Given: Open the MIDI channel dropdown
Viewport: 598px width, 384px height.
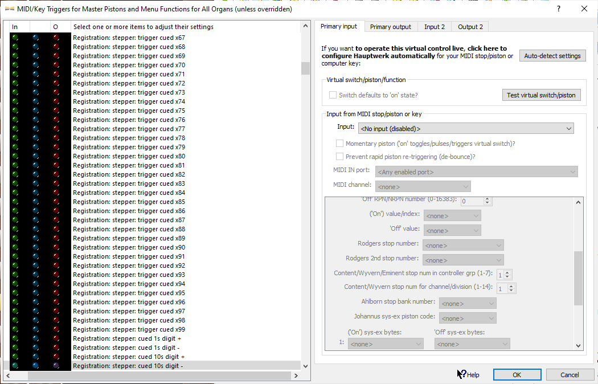Looking at the screenshot, I should pyautogui.click(x=423, y=186).
